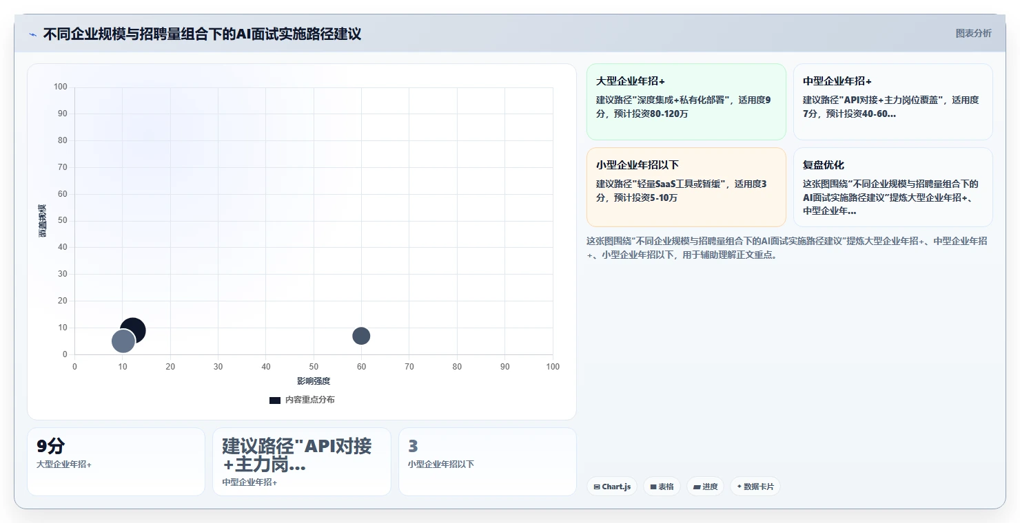Click the 内容重点分布 legend label
The height and width of the screenshot is (523, 1020).
(310, 400)
